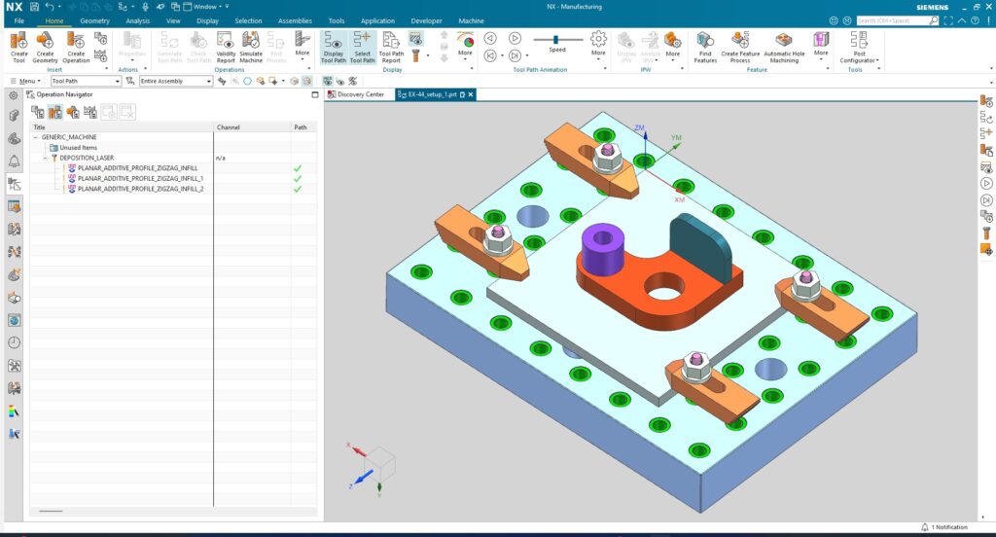Click the Create Feature Process button
Viewport: 996px width, 537px height.
[x=740, y=46]
